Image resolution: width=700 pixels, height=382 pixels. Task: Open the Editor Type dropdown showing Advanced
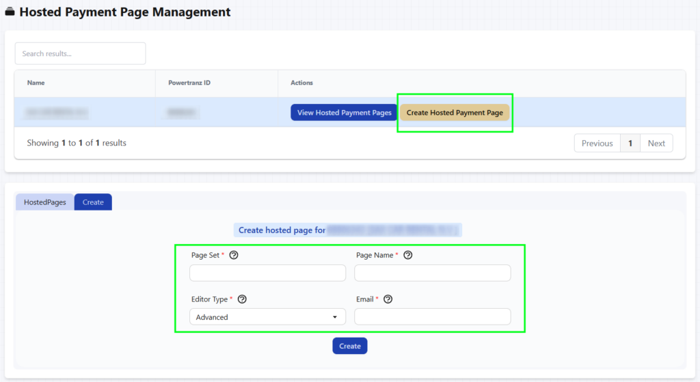(267, 317)
